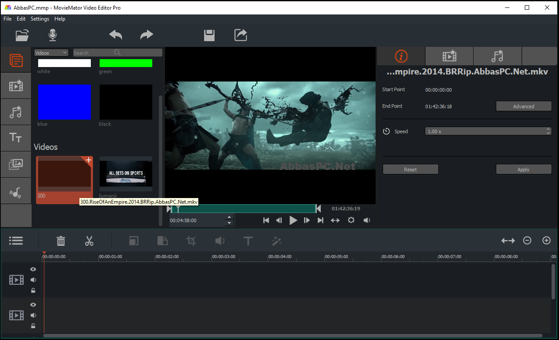Open the audio effects sidebar panel
The image size is (559, 340).
[16, 112]
